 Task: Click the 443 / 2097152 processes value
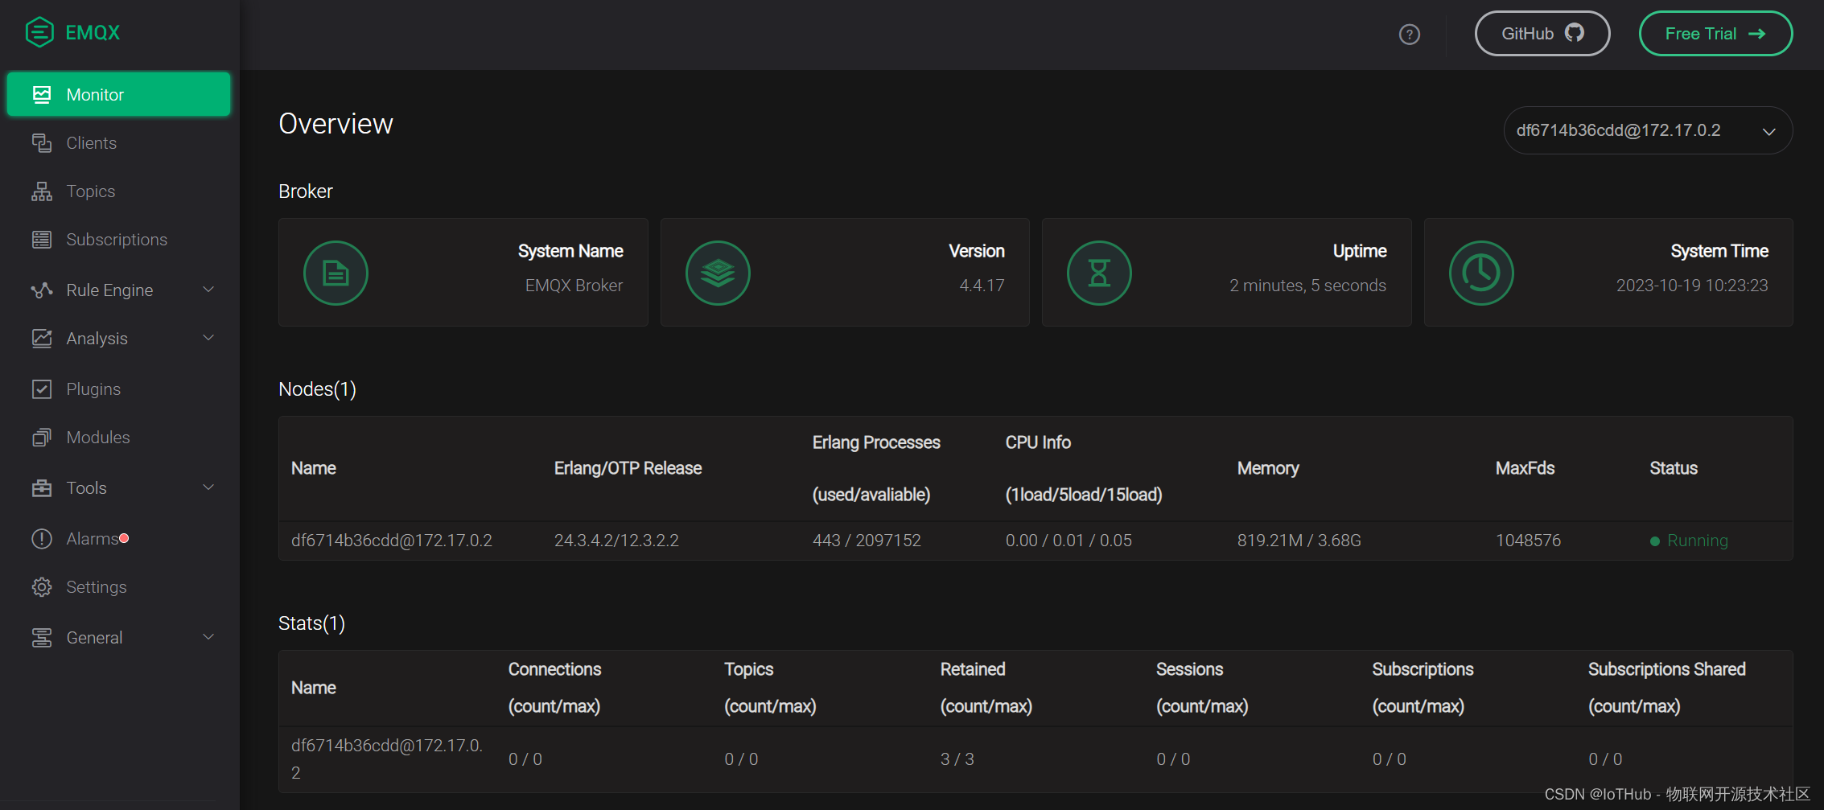coord(867,541)
